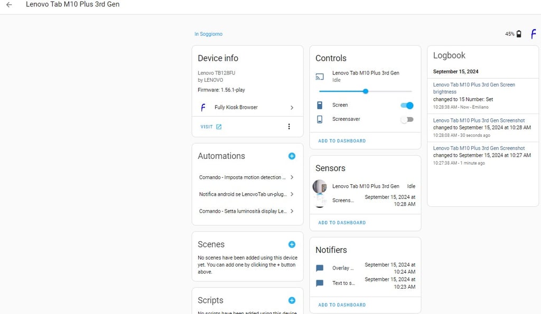Adjust the media player volume slider
The width and height of the screenshot is (541, 314).
pyautogui.click(x=366, y=91)
